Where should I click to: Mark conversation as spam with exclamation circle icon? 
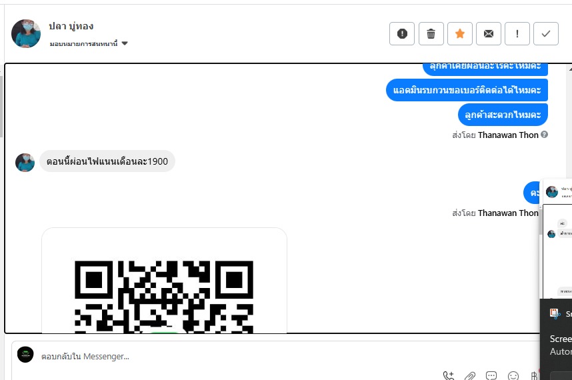(x=401, y=33)
